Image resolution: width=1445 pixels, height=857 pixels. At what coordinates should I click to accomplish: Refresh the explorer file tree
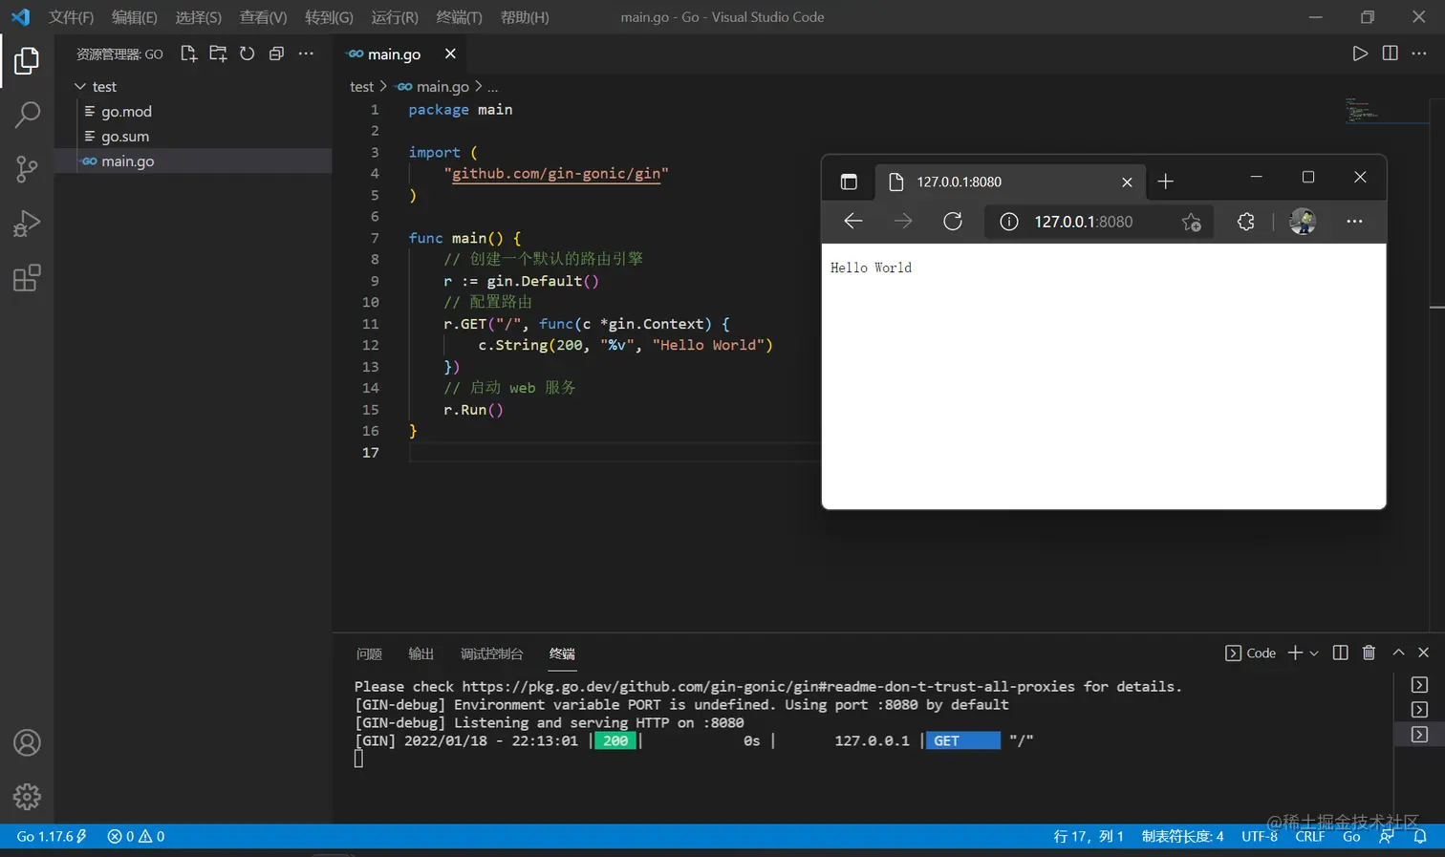pos(248,54)
